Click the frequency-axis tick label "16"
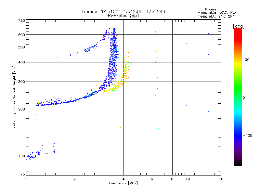The image size is (260, 195). coord(221,179)
